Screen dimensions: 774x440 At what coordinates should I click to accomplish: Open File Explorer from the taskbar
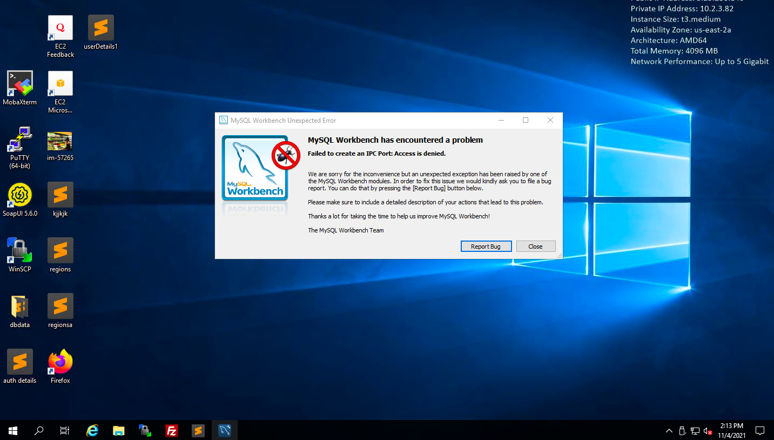tap(119, 430)
